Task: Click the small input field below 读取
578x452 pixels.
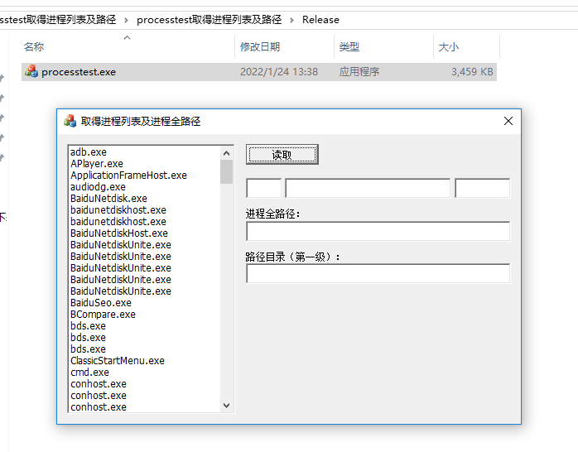Action: coord(264,188)
